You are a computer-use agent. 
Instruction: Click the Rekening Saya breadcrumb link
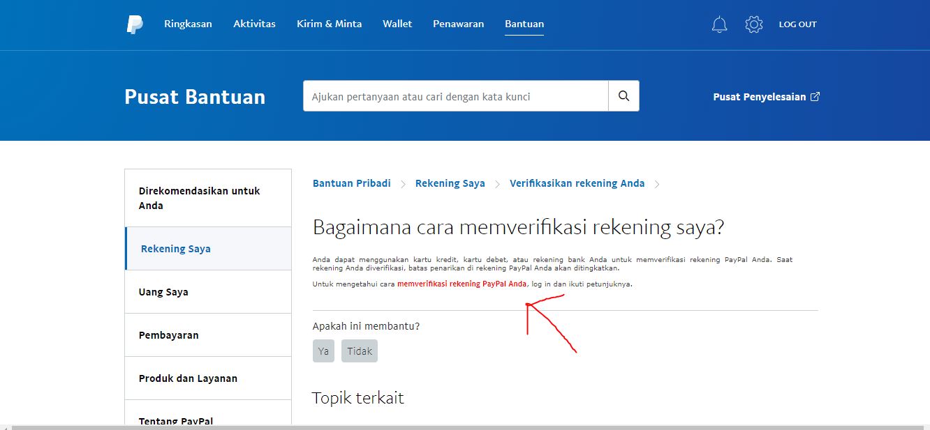pyautogui.click(x=450, y=183)
